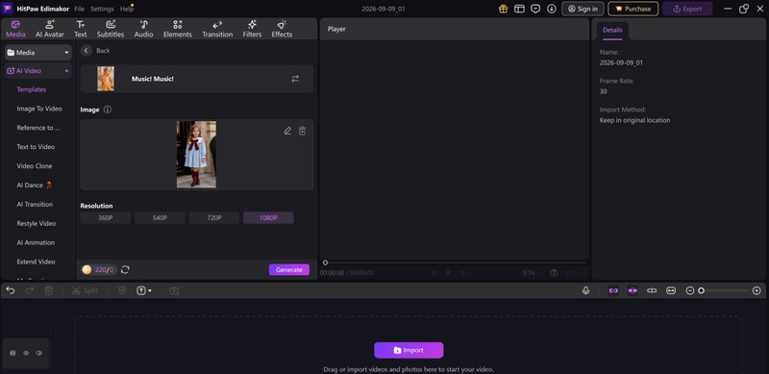Screen dimensions: 769x374
Task: Open the Help menu
Action: tap(127, 9)
